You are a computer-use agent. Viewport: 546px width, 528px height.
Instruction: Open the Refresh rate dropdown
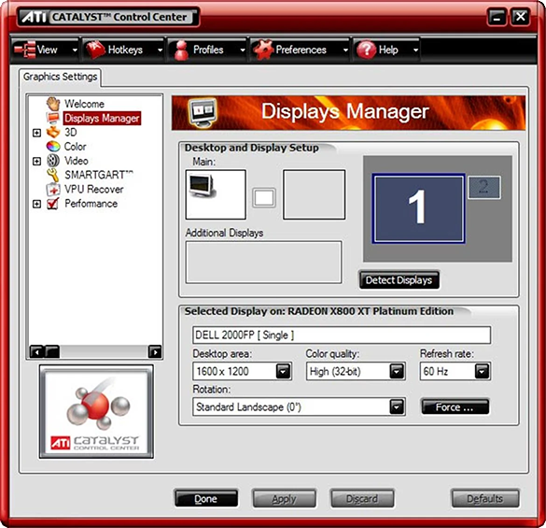coord(482,371)
